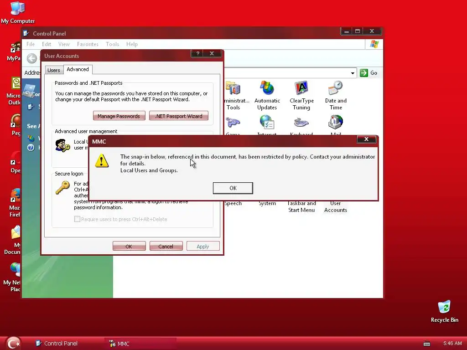
Task: Open the Edit menu in Control Panel
Action: 47,44
